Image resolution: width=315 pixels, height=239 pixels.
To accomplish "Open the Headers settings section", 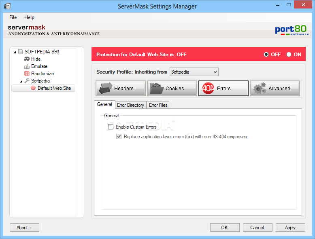I will click(121, 88).
